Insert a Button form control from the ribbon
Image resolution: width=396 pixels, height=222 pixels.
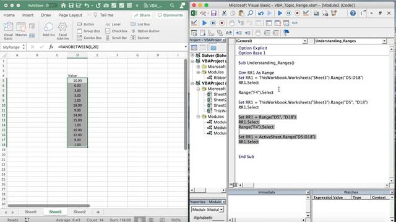tap(85, 24)
